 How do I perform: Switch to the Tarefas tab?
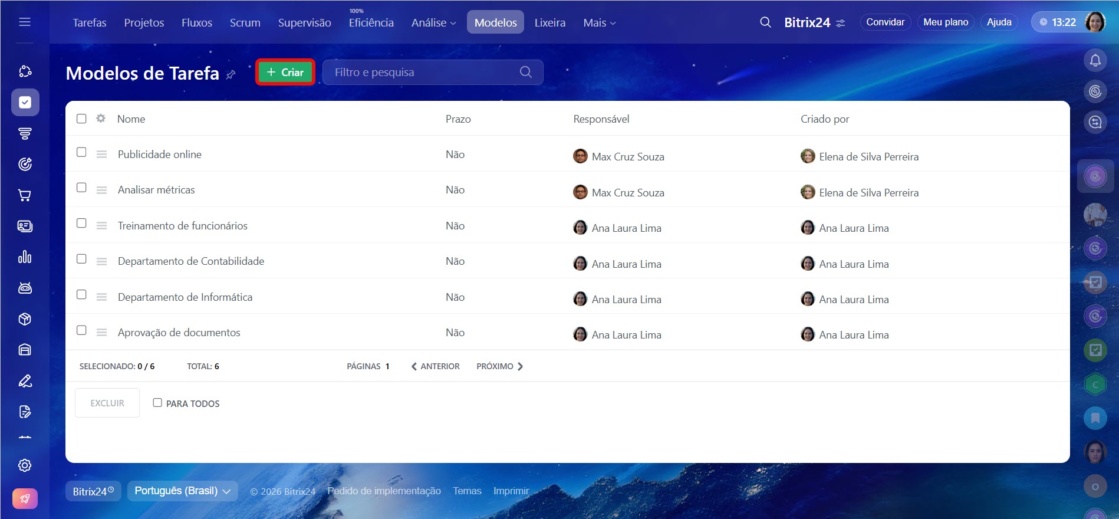pyautogui.click(x=90, y=23)
